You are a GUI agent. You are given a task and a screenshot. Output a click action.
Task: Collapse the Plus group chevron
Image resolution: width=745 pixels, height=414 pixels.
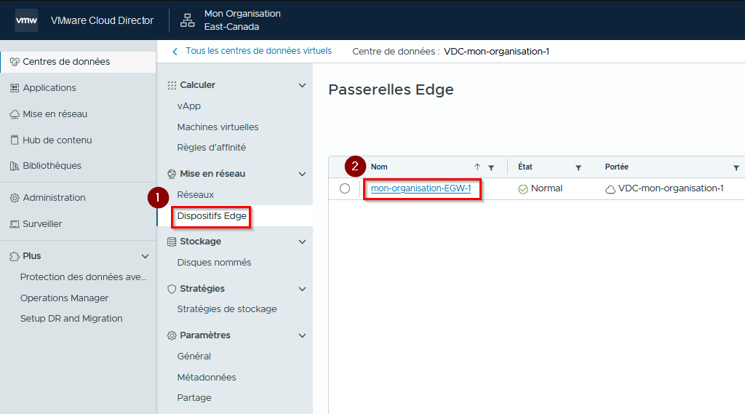coord(145,256)
